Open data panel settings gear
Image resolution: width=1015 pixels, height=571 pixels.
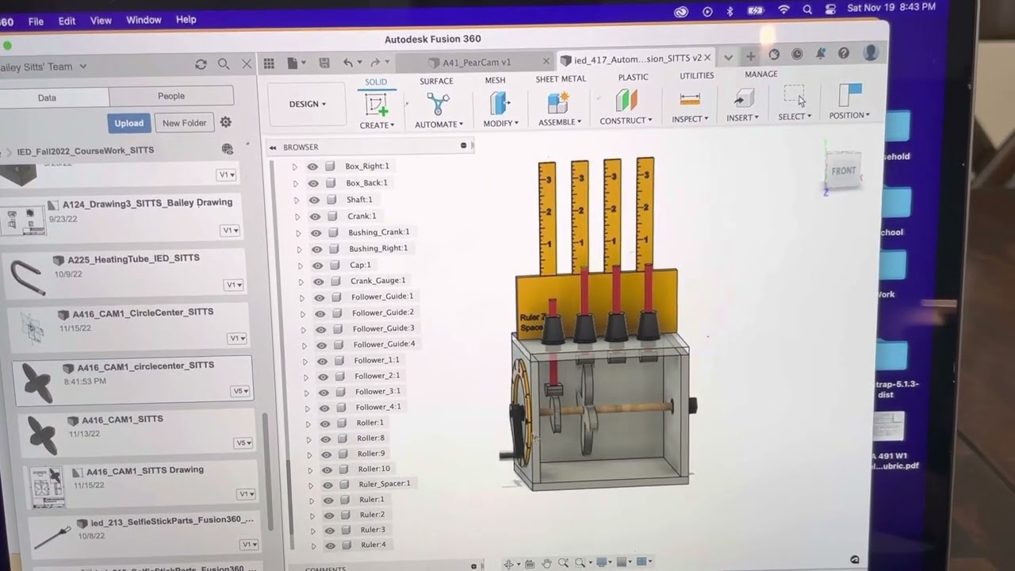click(225, 122)
